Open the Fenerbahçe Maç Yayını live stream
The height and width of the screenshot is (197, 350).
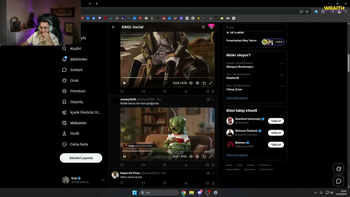255,42
